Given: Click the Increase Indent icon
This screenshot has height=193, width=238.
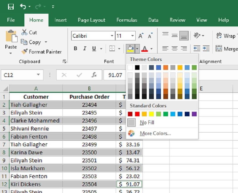Looking at the screenshot, I should coord(206,48).
